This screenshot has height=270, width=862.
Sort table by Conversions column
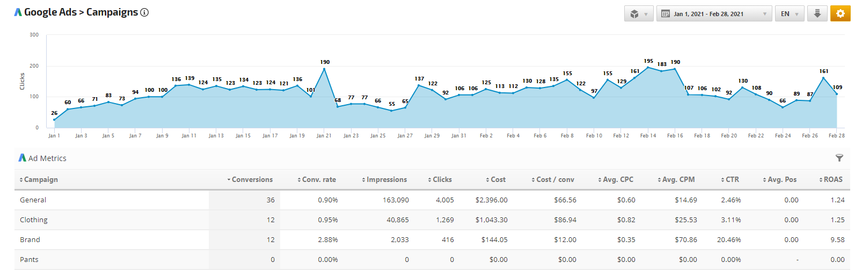(x=250, y=180)
